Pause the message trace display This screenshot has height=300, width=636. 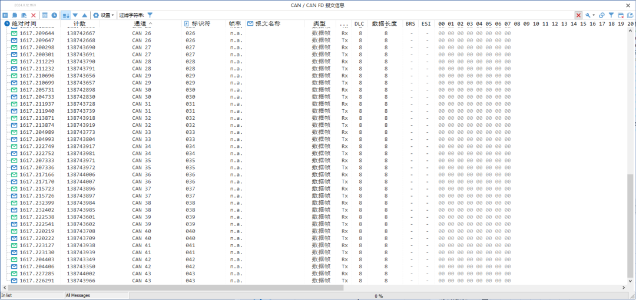click(x=5, y=15)
